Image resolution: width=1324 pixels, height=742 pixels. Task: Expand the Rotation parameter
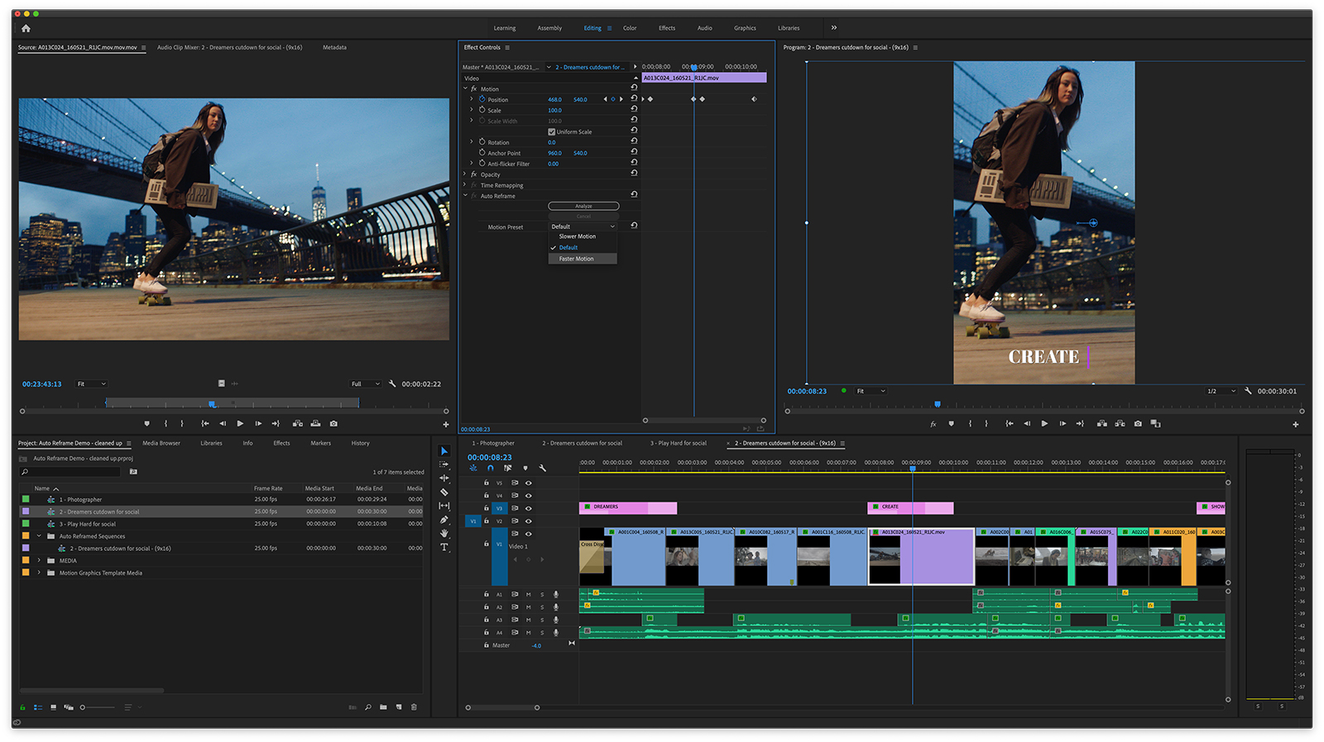click(x=472, y=142)
